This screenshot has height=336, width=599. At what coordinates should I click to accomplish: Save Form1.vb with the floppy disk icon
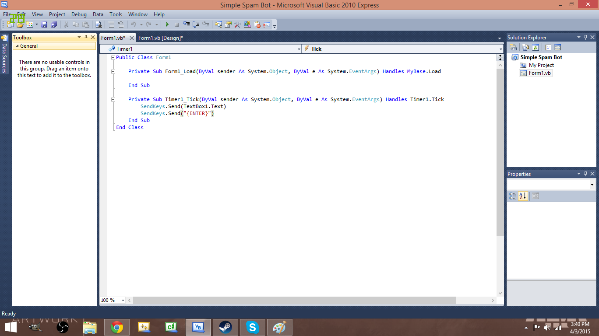point(44,24)
